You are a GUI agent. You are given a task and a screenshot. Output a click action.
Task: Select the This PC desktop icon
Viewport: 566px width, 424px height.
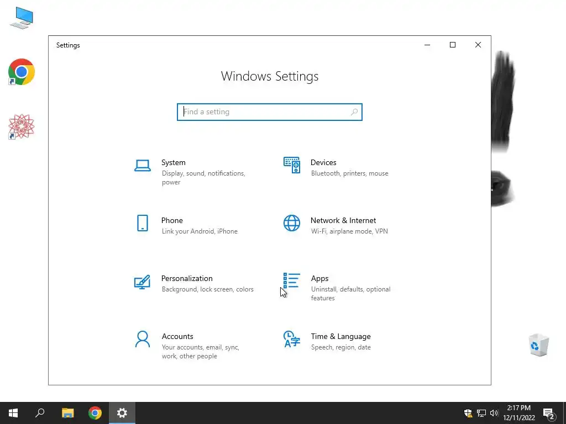pos(22,18)
